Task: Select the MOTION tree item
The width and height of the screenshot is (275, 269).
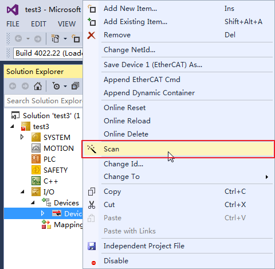Action: (58, 149)
